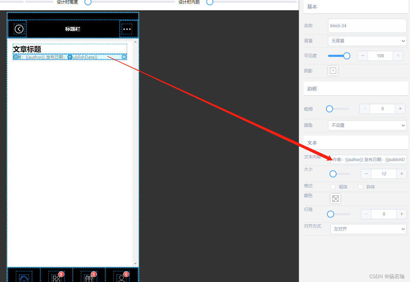Select the 文章标题 heading on canvas

click(27, 49)
